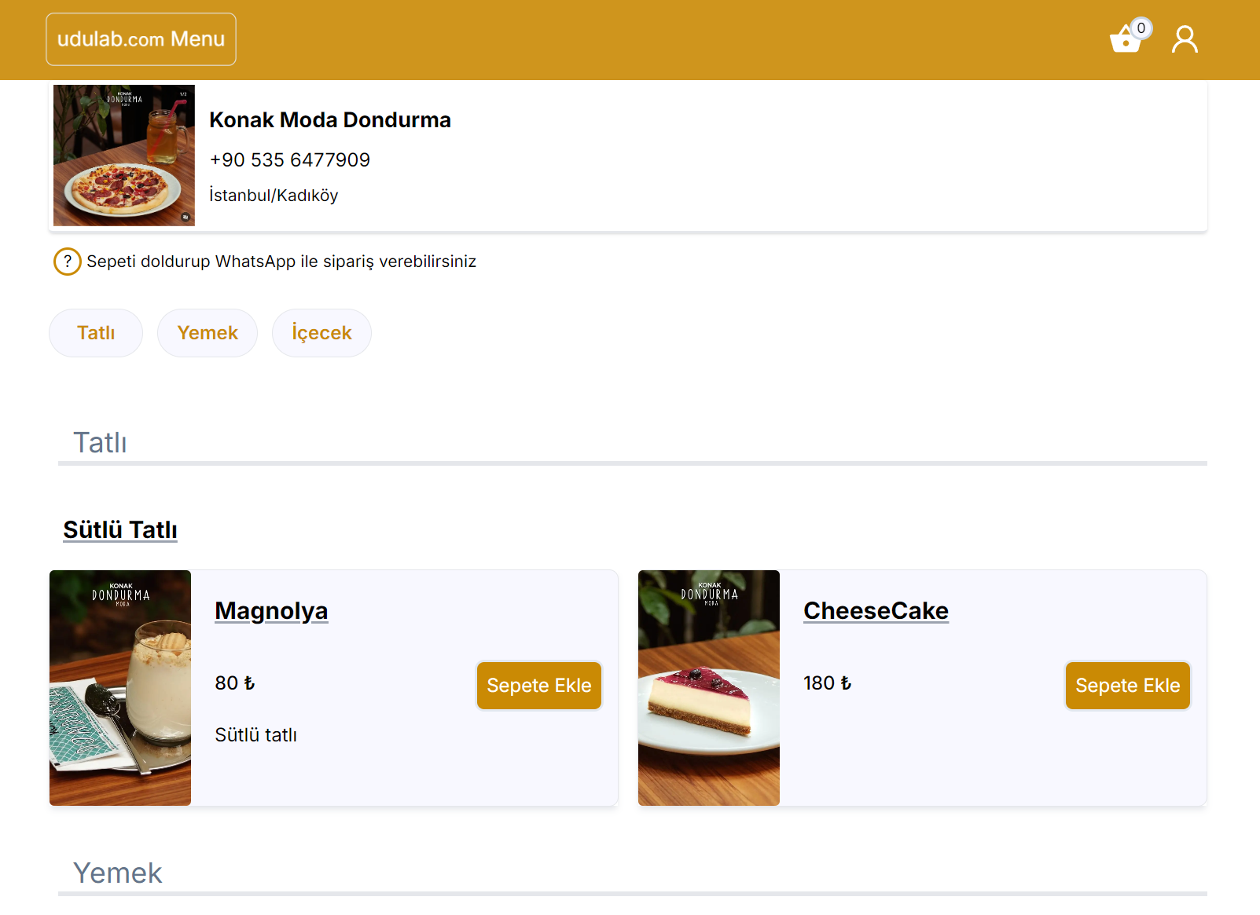The height and width of the screenshot is (915, 1260).
Task: Open the user account profile icon
Action: 1185,39
